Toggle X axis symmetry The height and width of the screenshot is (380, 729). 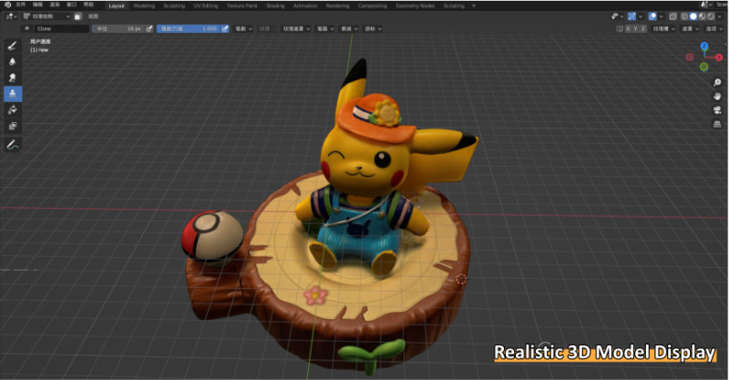(x=628, y=29)
